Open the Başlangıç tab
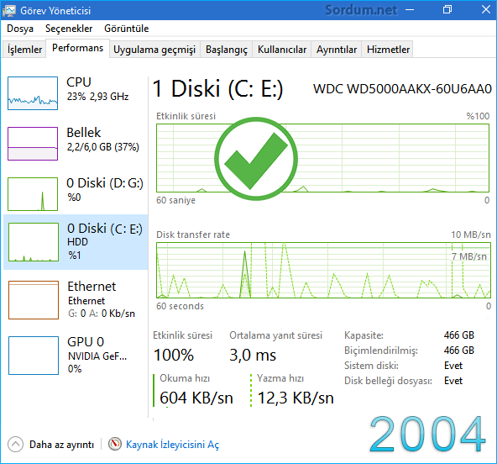This screenshot has width=497, height=464. coord(227,50)
